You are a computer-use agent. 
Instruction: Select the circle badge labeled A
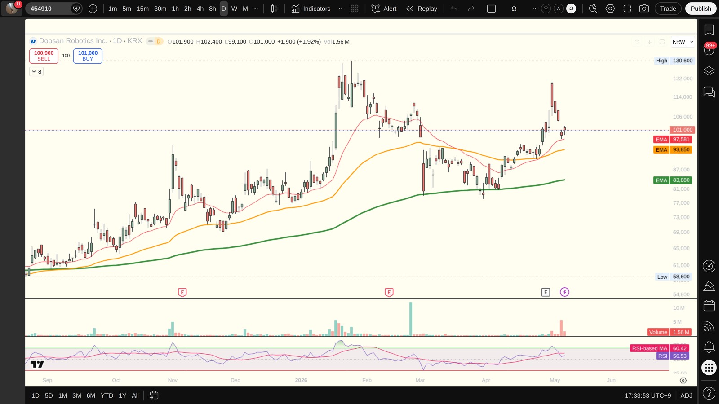[x=559, y=9]
